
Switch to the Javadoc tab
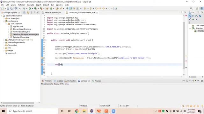tap(59, 81)
